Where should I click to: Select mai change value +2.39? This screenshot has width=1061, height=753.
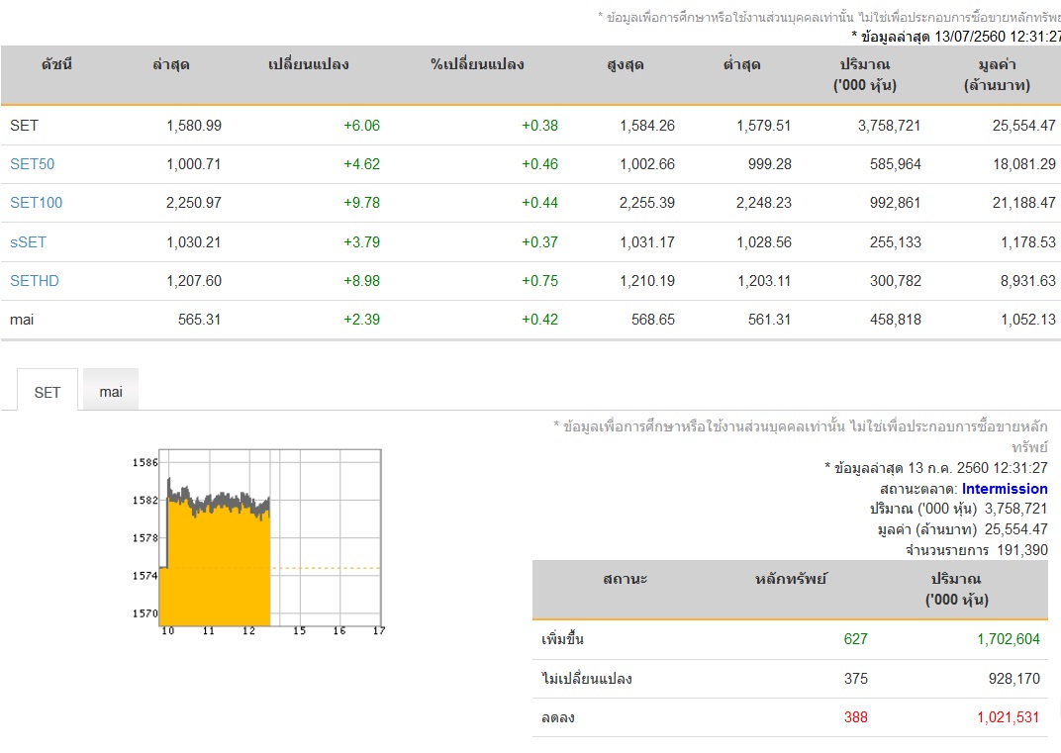click(x=361, y=320)
